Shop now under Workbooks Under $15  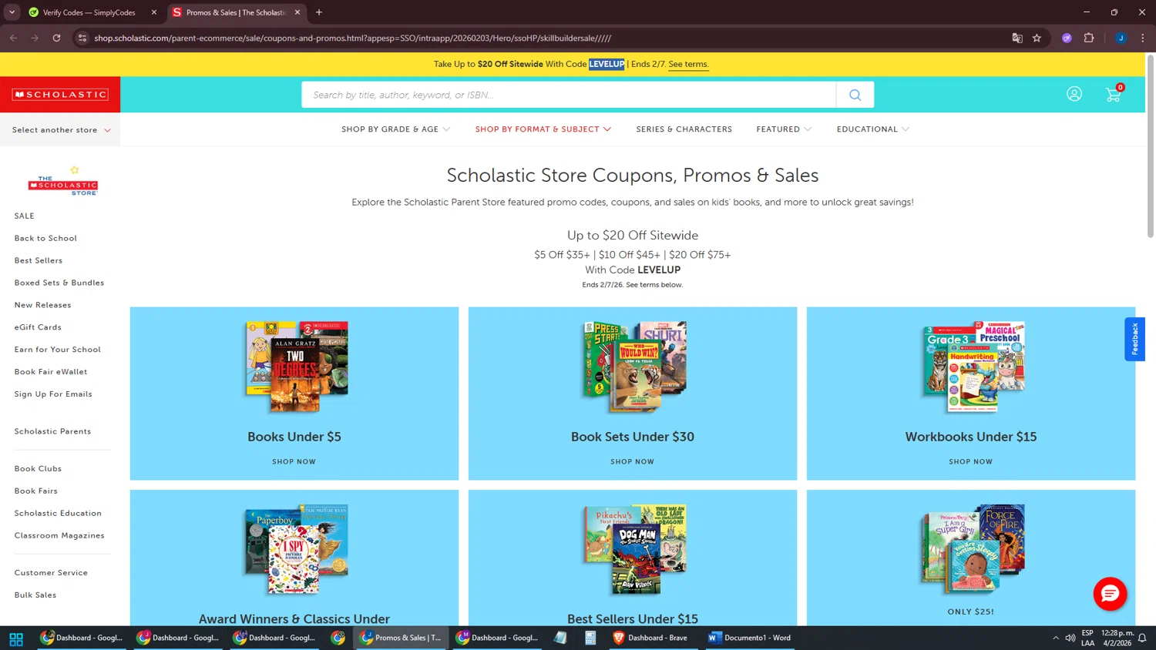[x=971, y=462]
